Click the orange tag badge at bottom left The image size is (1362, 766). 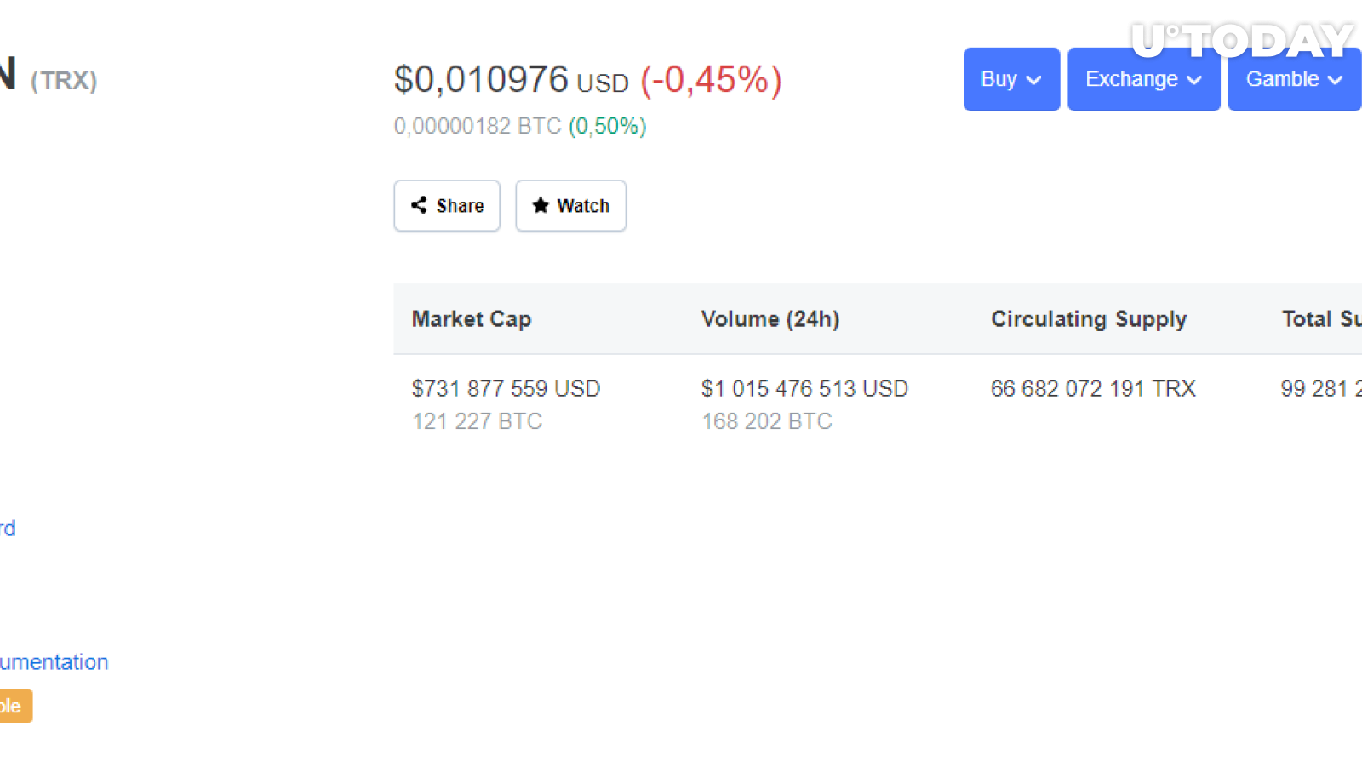16,706
